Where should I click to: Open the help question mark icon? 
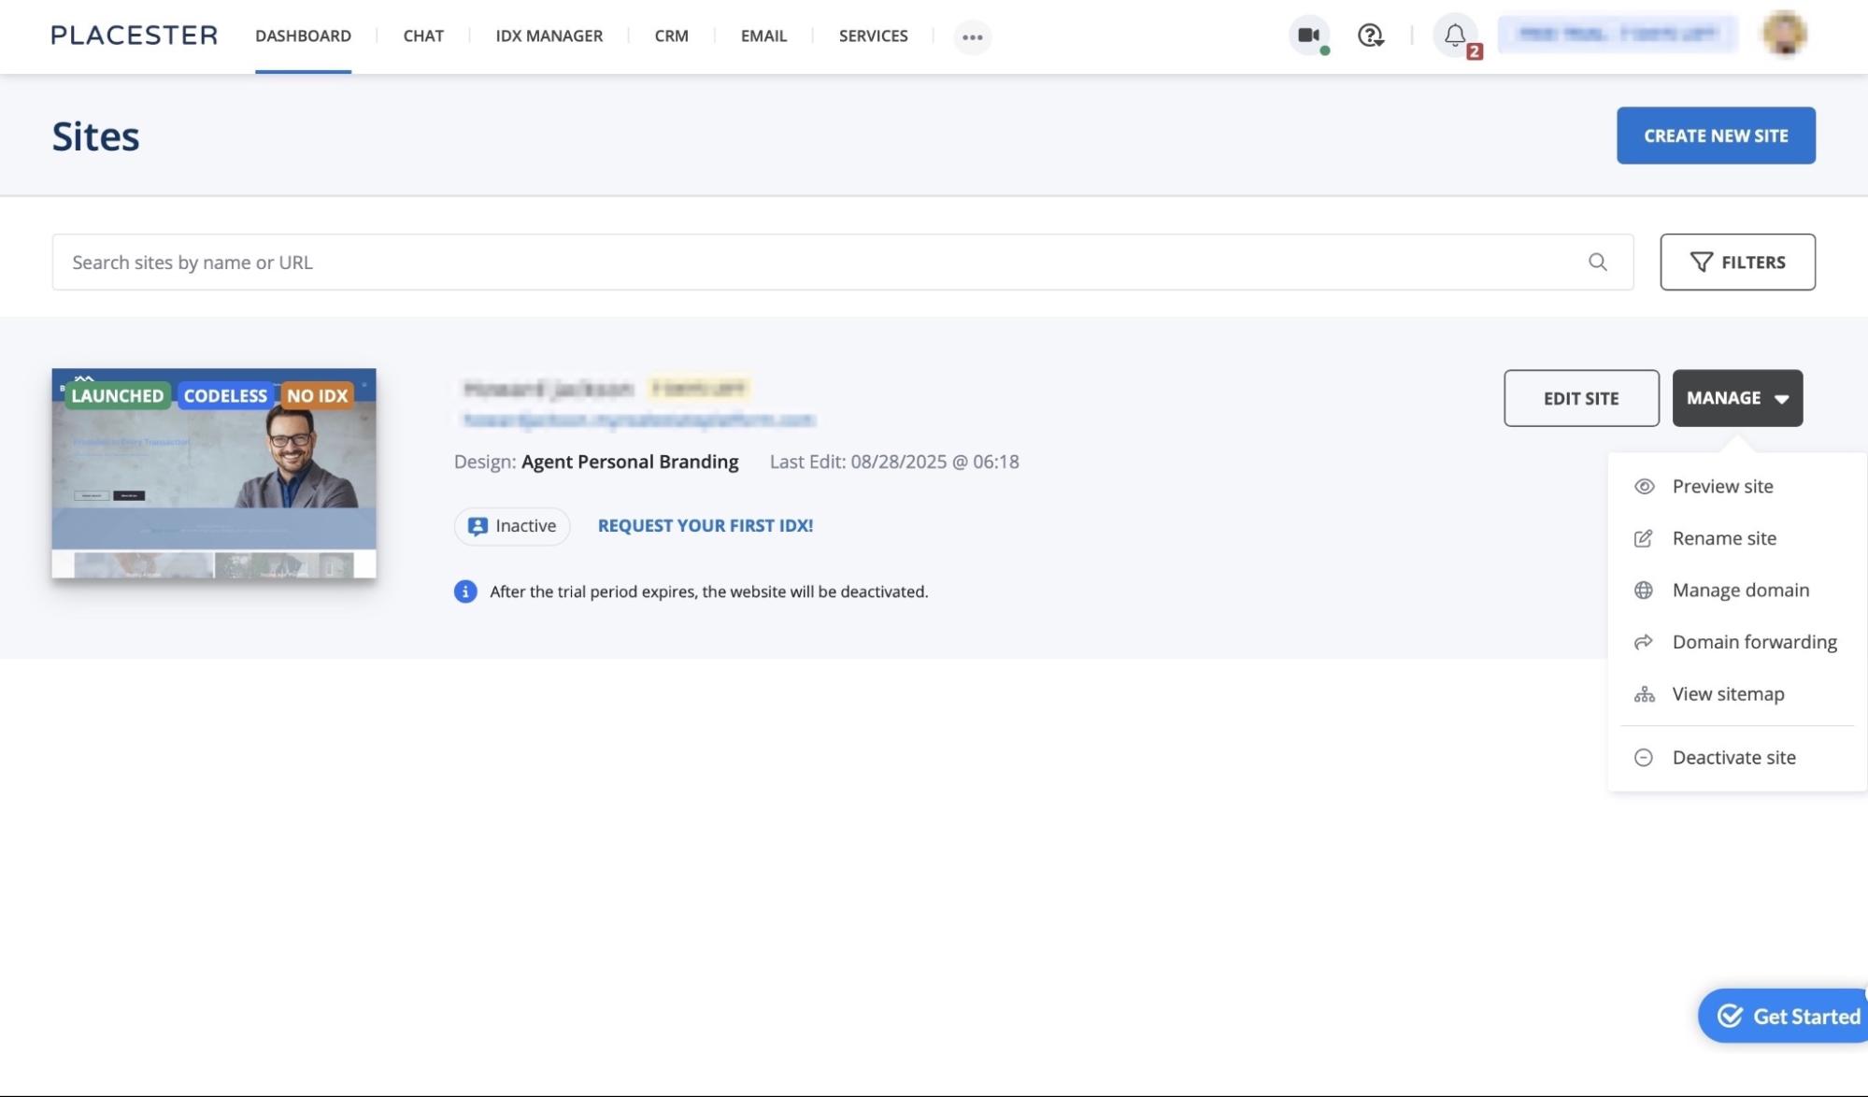1370,36
